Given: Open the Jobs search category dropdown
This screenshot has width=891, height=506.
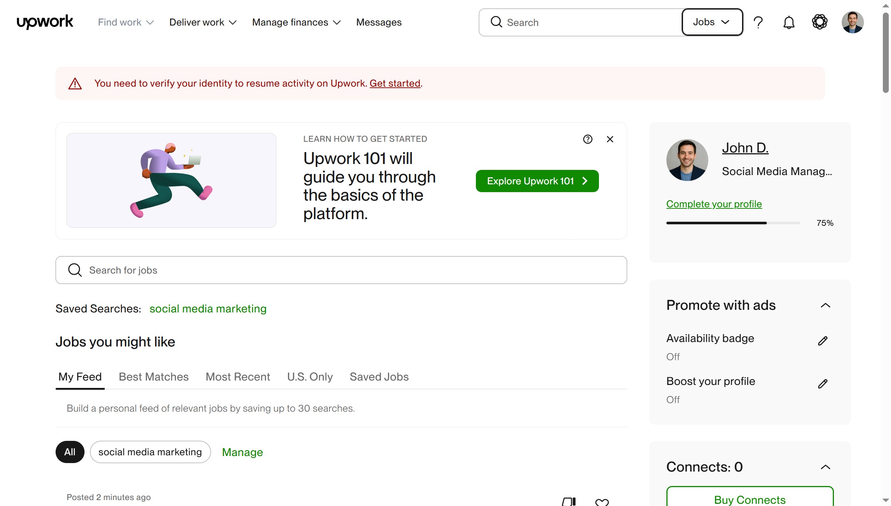Looking at the screenshot, I should (x=712, y=22).
